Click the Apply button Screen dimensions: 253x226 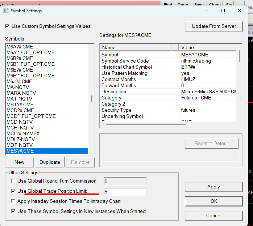(x=213, y=187)
